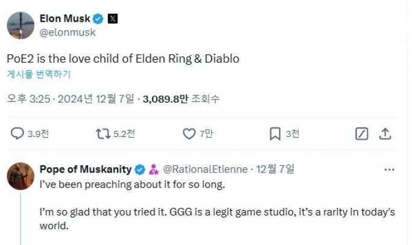Open the three-dot menu on the reply
This screenshot has width=416, height=245.
pos(389,170)
